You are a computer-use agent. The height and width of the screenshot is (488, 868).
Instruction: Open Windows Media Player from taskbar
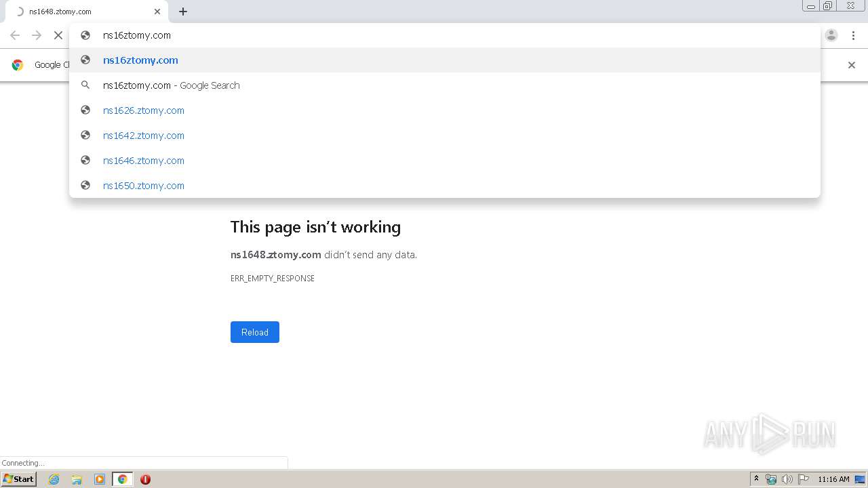coord(100,479)
